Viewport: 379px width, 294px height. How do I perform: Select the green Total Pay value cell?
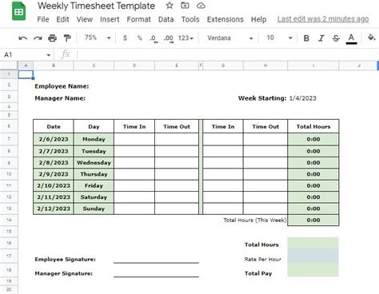313,270
